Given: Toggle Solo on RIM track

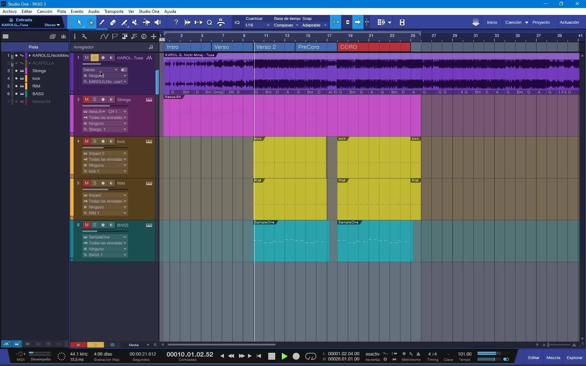Looking at the screenshot, I should point(95,183).
